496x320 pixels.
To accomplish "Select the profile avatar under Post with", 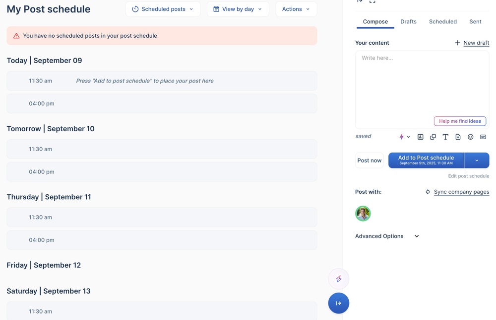I will [363, 214].
